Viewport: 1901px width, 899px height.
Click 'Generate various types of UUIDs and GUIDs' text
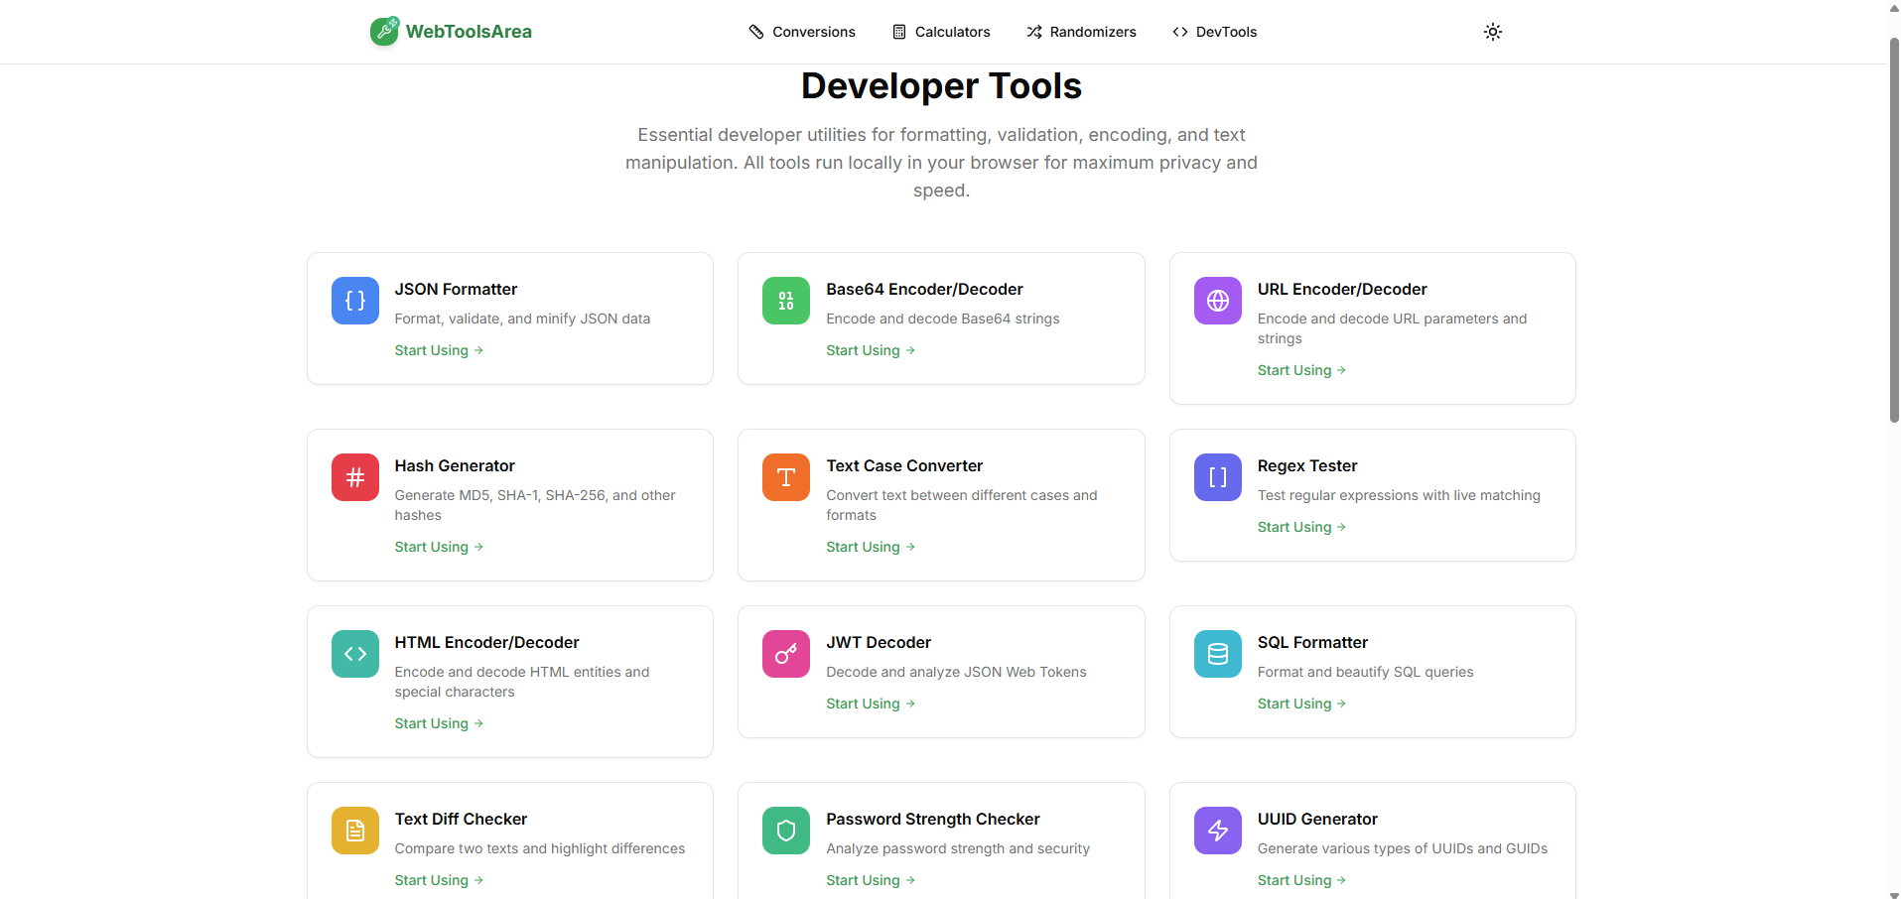(x=1403, y=848)
